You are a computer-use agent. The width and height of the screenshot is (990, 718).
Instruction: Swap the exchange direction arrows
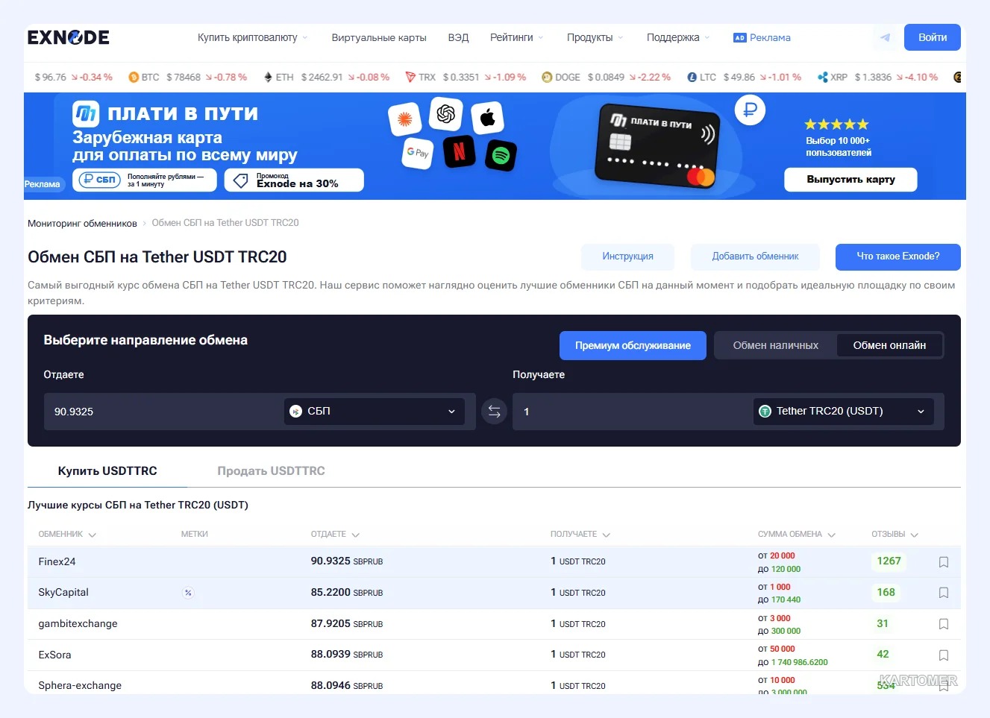coord(494,411)
